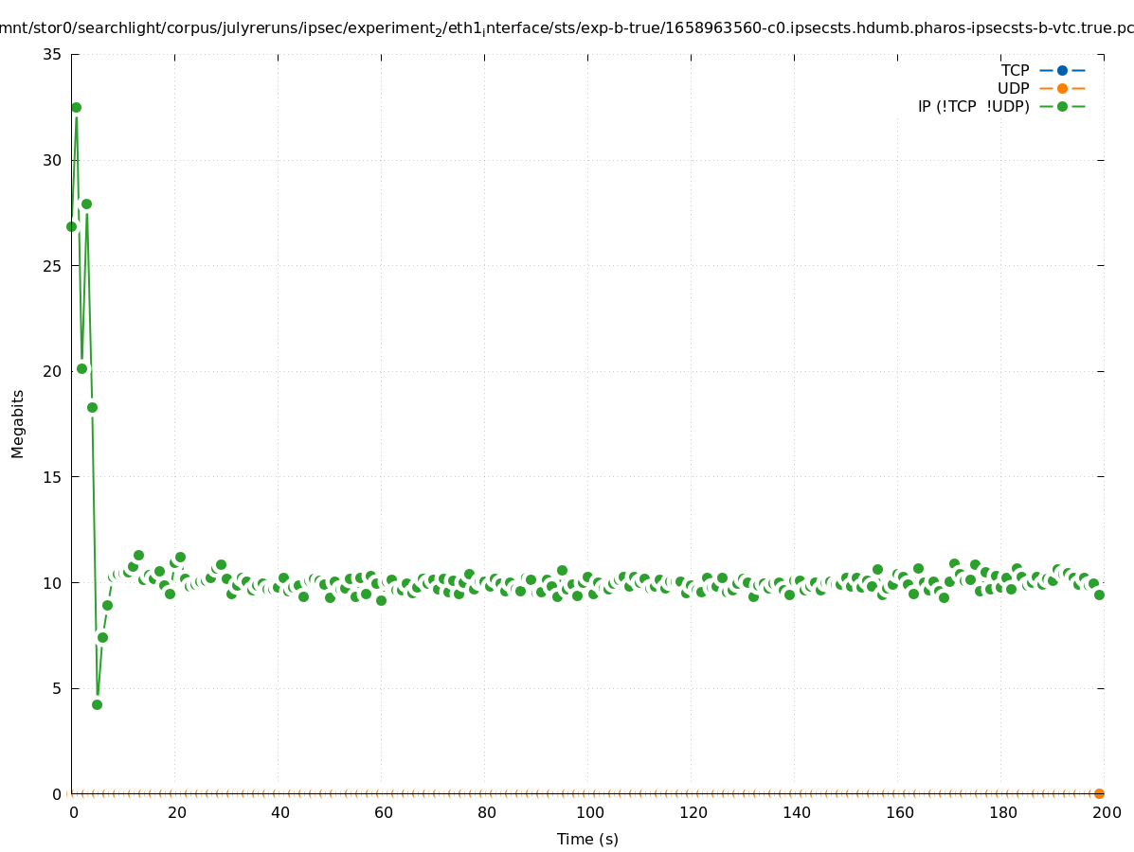This screenshot has width=1134, height=852.
Task: Click the last green data point on right
Action: [1099, 595]
